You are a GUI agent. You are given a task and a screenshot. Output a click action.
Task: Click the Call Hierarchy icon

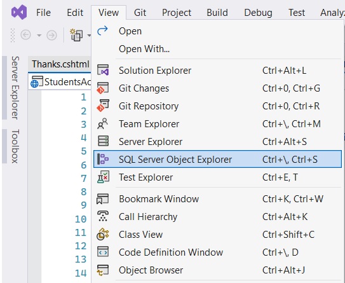pos(103,216)
